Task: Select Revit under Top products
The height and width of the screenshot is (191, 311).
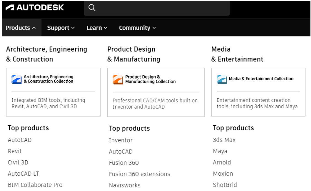Action: coord(15,151)
